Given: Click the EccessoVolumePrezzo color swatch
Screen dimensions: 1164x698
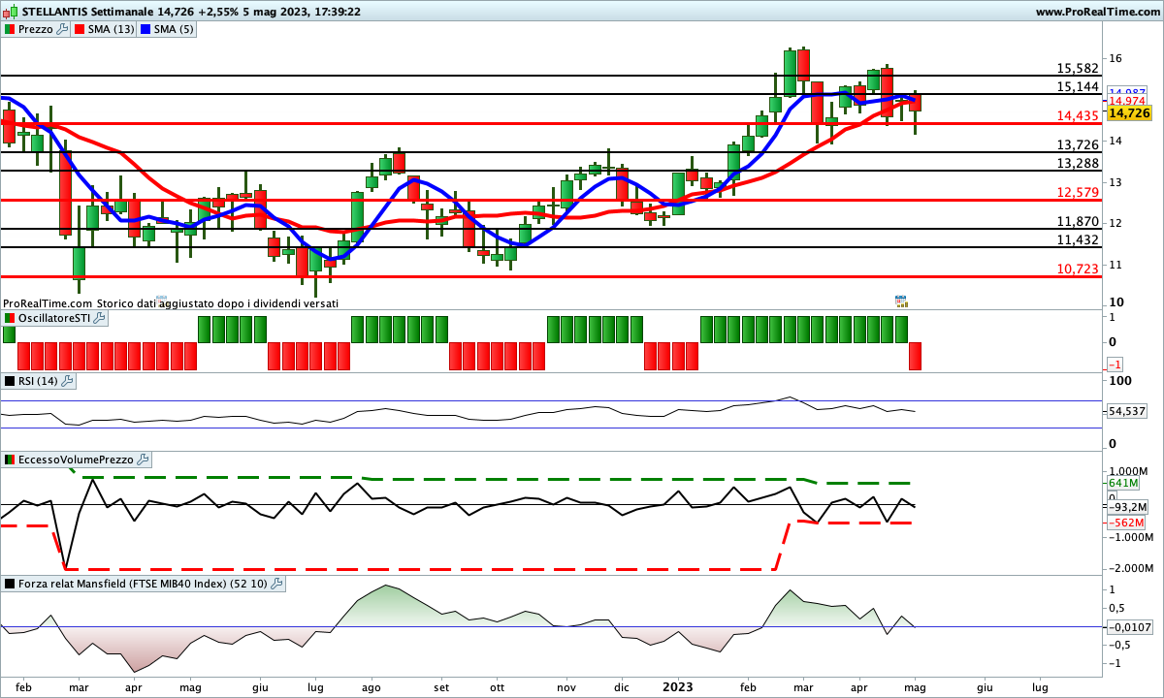Looking at the screenshot, I should coord(10,459).
